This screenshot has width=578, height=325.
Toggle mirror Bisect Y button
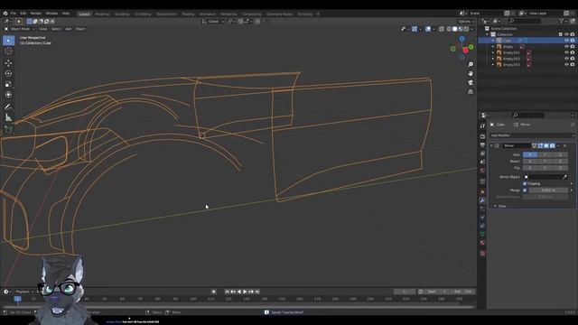(x=545, y=162)
